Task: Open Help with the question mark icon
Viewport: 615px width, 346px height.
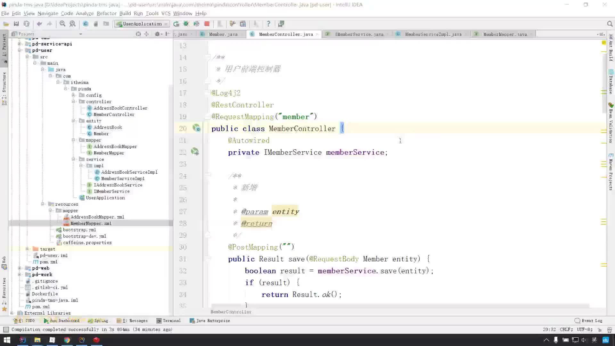Action: click(268, 24)
